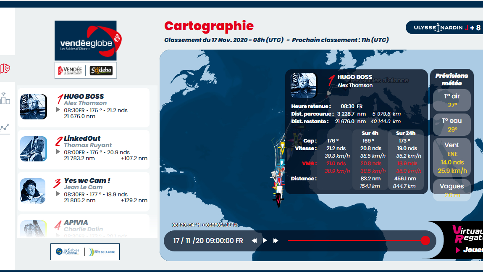
Task: Click the play arrow on HUGO BOSS row
Action: tap(58, 110)
